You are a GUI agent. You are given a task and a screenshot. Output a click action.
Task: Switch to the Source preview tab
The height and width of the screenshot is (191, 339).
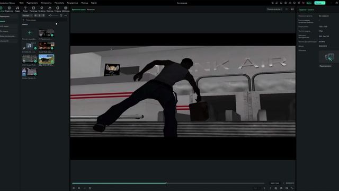click(x=91, y=10)
